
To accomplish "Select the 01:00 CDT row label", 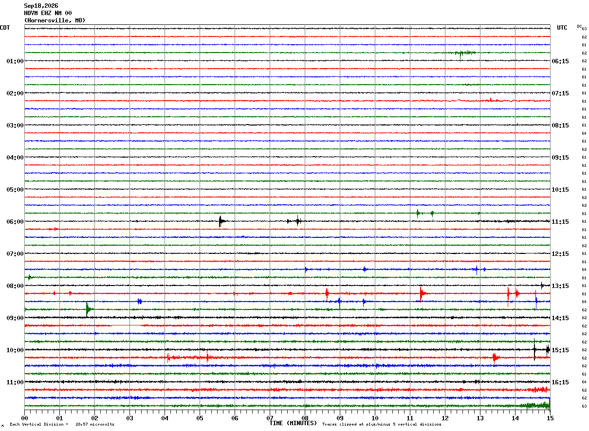I will pos(15,61).
